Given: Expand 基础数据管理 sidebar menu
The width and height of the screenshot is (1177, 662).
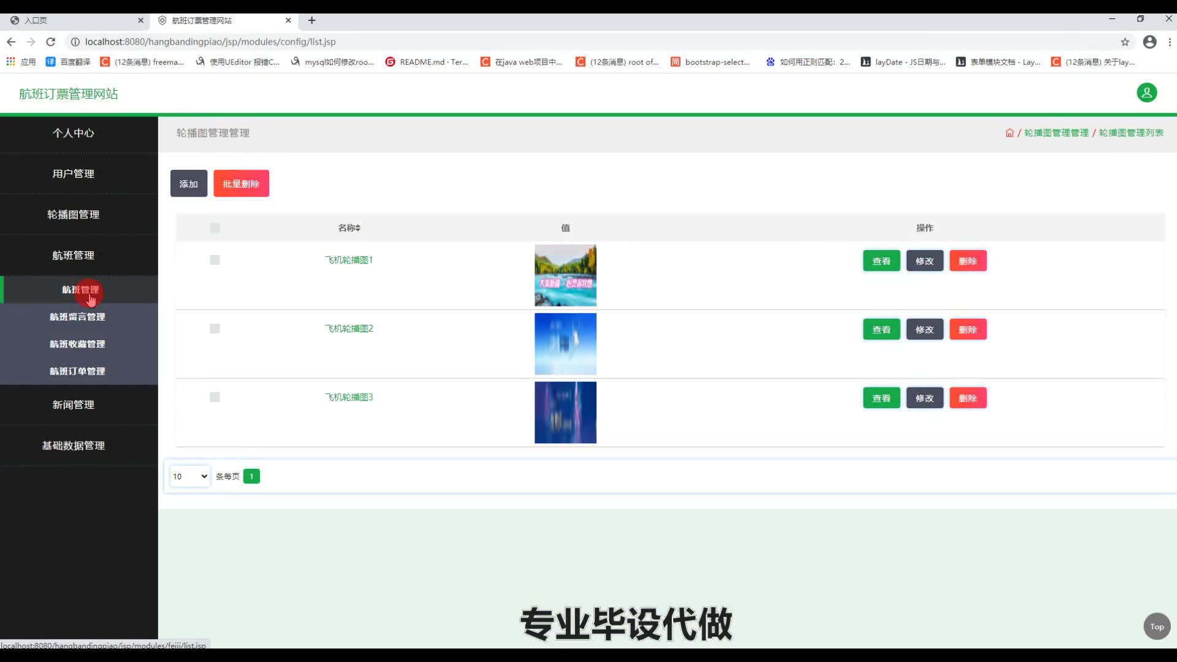Looking at the screenshot, I should click(x=73, y=446).
